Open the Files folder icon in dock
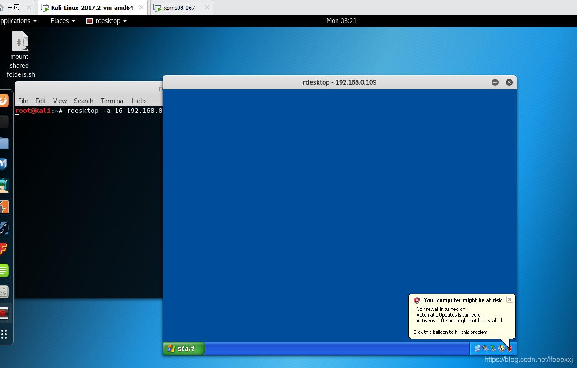Viewport: 577px width, 368px height. tap(4, 143)
